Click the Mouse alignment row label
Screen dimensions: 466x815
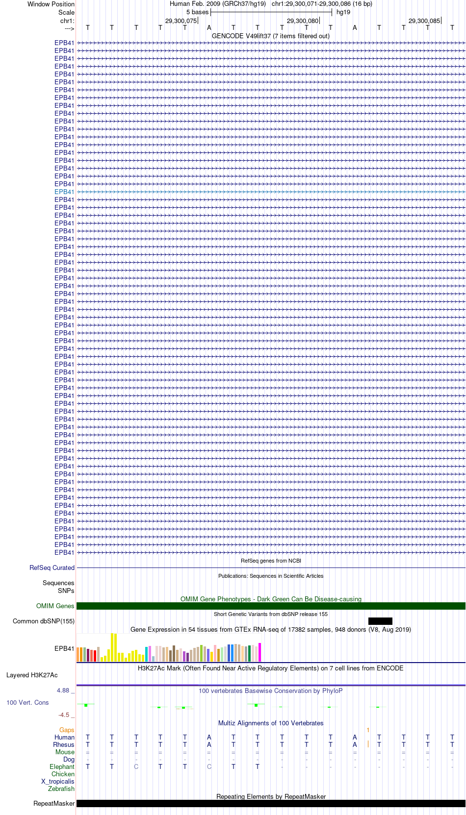click(65, 752)
